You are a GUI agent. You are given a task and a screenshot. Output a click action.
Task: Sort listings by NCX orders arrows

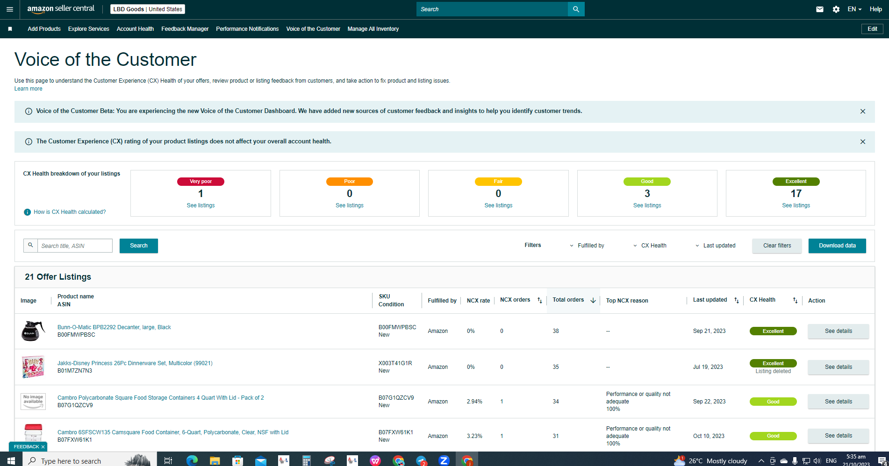pyautogui.click(x=540, y=300)
